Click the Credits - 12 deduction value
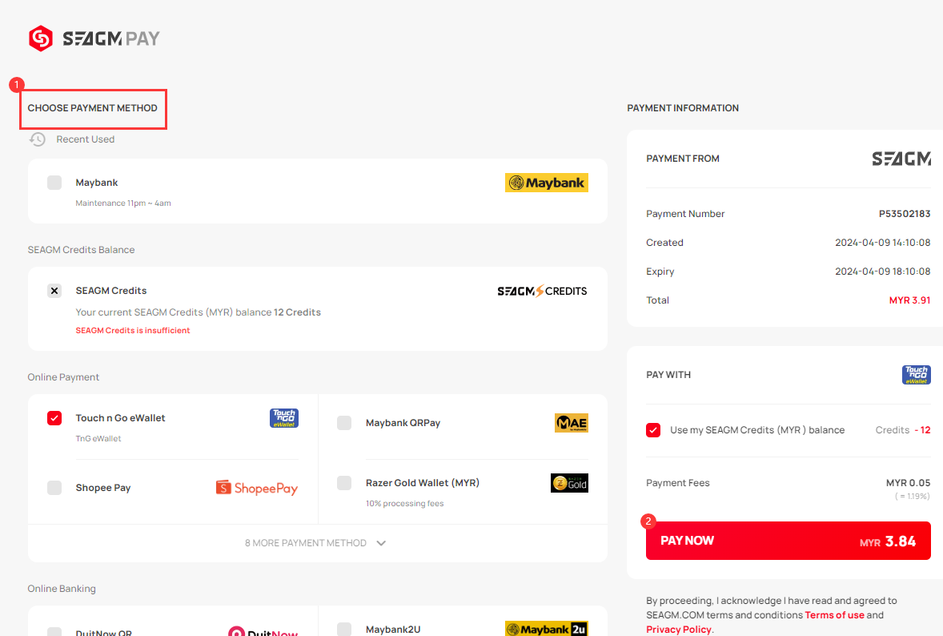Image resolution: width=943 pixels, height=636 pixels. point(903,430)
